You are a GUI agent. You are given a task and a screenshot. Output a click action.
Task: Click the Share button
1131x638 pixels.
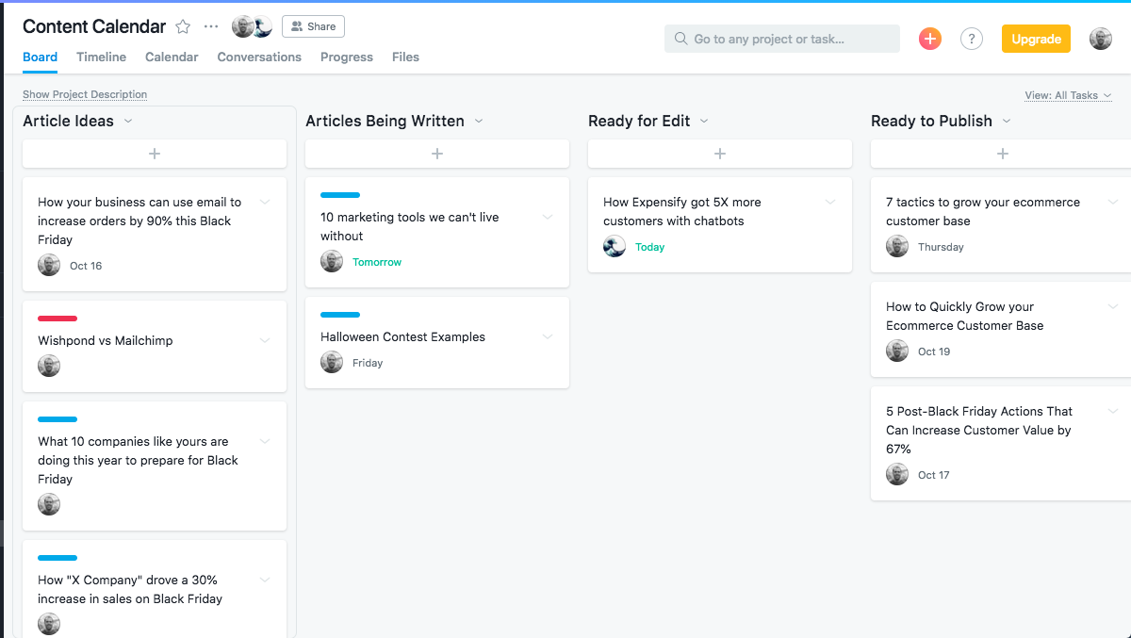[x=313, y=26]
